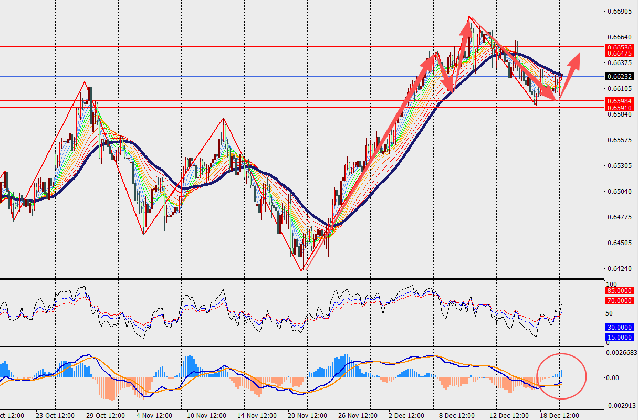
Task: Click the 0.66536 resistance price label
Action: point(619,47)
